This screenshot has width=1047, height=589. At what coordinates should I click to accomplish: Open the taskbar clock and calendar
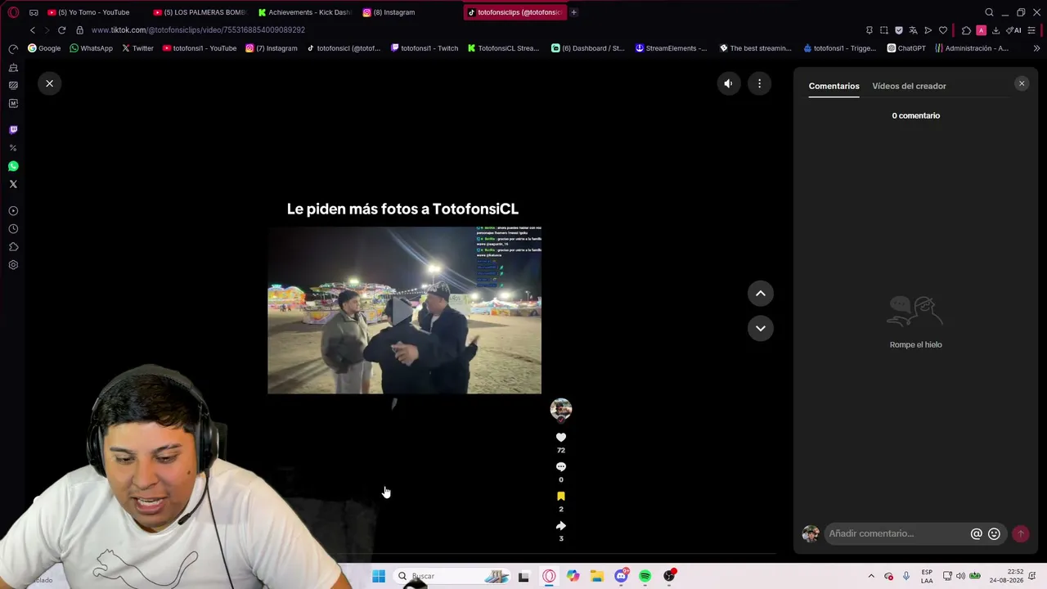point(1006,577)
